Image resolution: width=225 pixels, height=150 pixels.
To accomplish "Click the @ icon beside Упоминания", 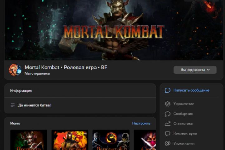I will [x=167, y=143].
